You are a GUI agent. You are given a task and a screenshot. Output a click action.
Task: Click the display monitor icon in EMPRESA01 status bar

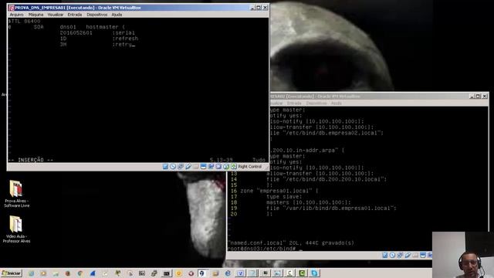click(203, 167)
